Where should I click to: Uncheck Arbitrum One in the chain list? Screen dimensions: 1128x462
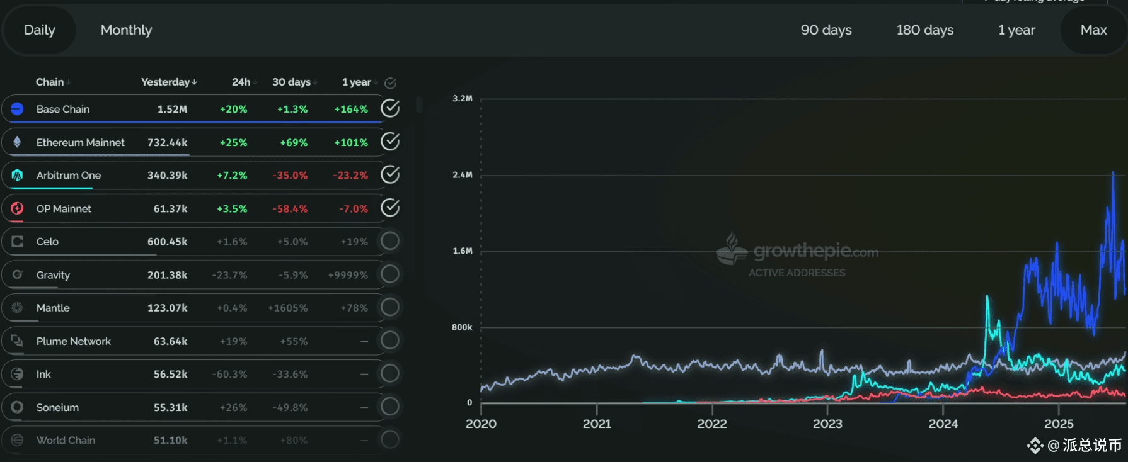point(390,174)
